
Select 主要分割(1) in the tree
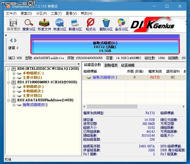tap(32, 78)
